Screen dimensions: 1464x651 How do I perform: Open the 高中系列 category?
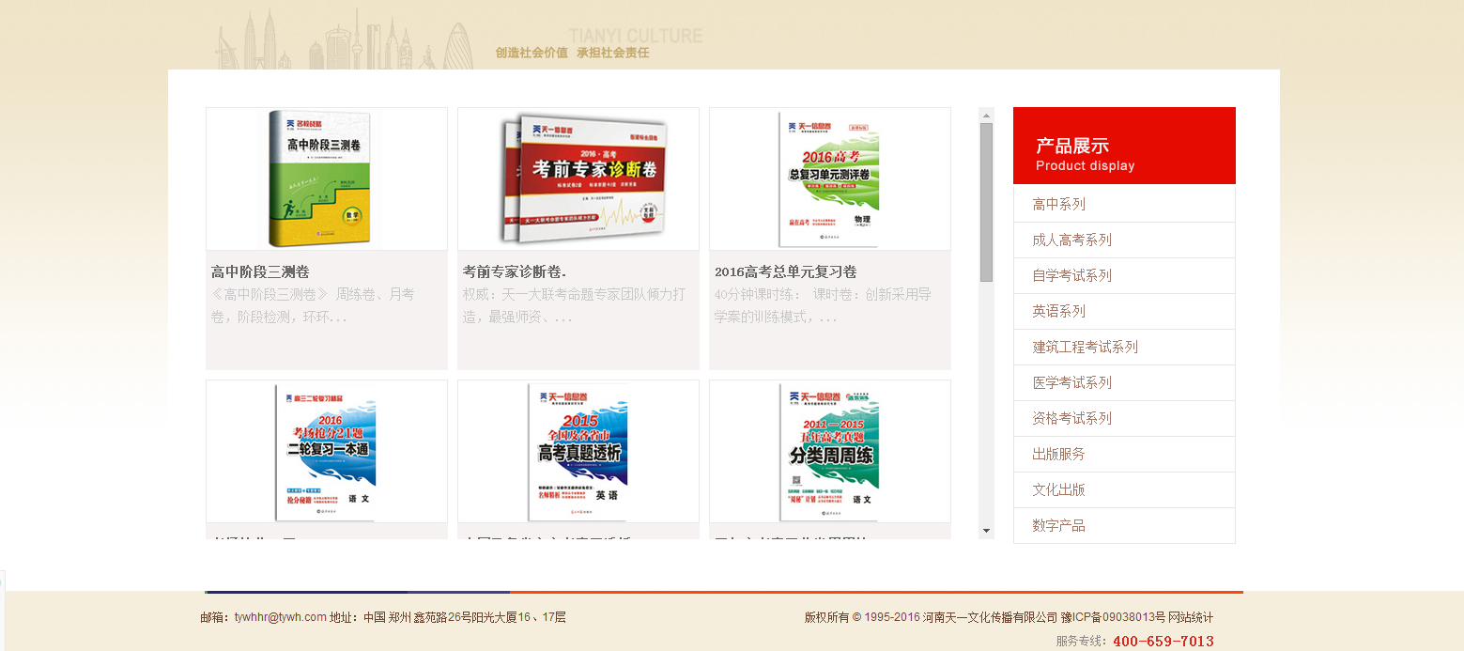click(x=1058, y=204)
